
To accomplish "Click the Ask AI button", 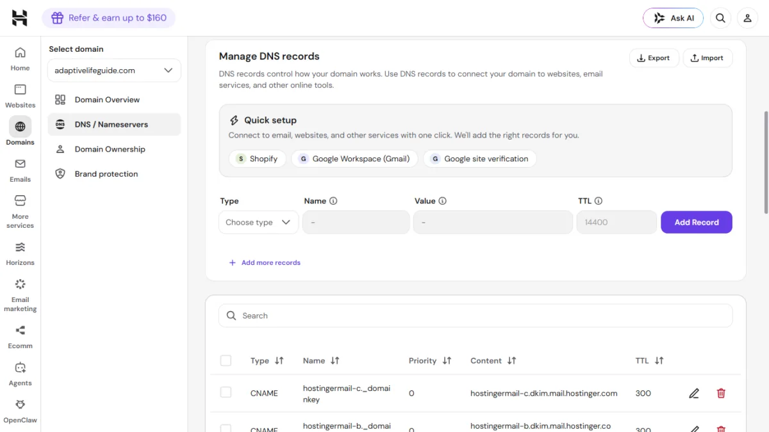I will click(x=673, y=18).
